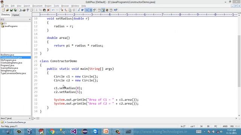This screenshot has height=135, width=241.
Task: Click the Cut scissors icon
Action: pyautogui.click(x=37, y=10)
